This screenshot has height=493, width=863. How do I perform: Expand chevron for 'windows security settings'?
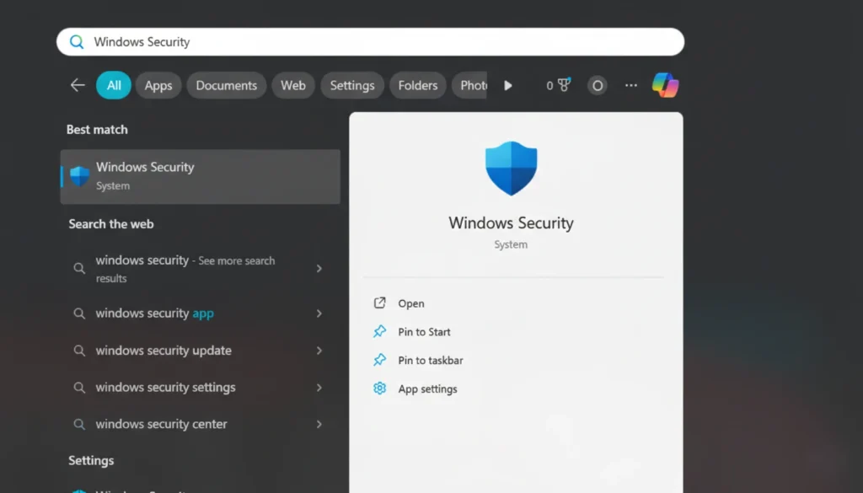(x=319, y=388)
